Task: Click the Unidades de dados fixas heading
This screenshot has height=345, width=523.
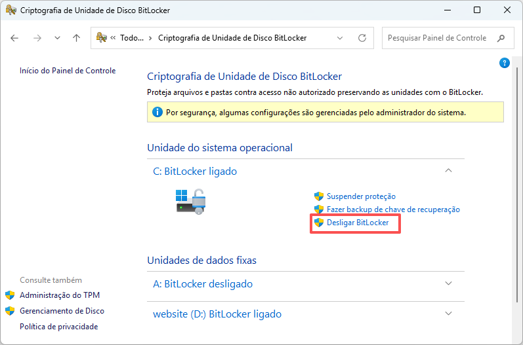Action: tap(202, 260)
